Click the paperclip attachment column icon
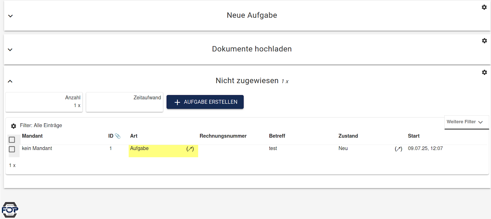Image resolution: width=491 pixels, height=219 pixels. (118, 136)
